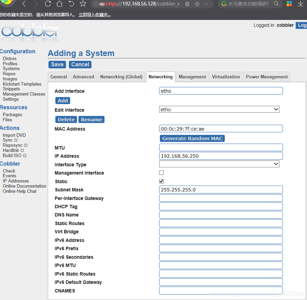Open the Edit Interface dropdown

219,109
